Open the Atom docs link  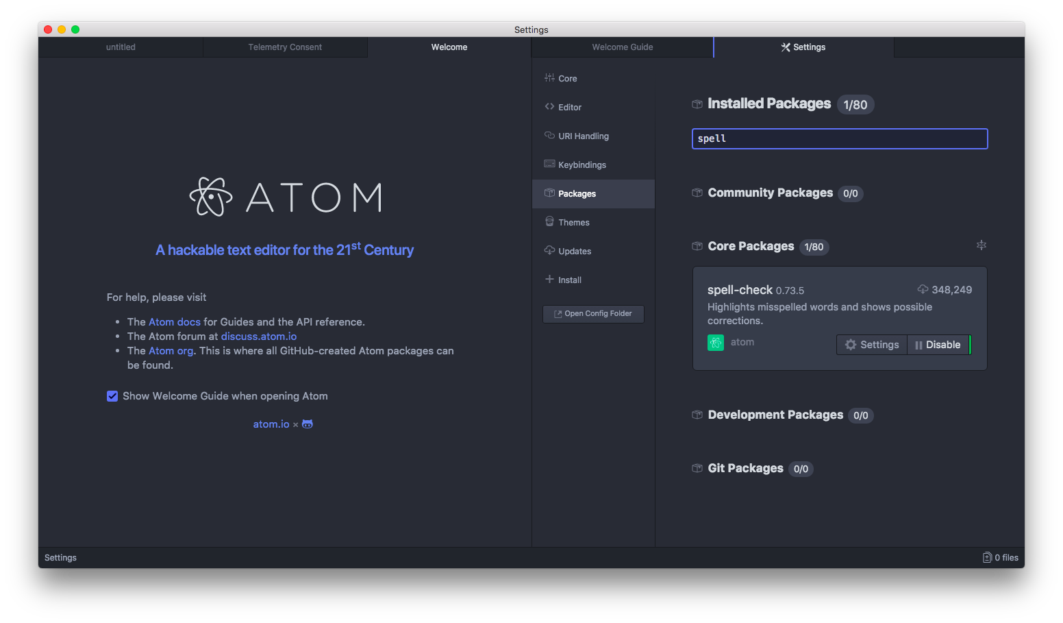click(x=175, y=322)
